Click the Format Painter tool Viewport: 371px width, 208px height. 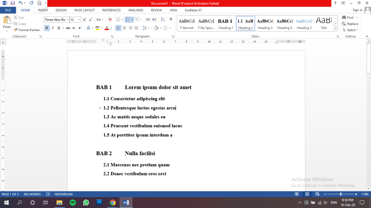tap(26, 30)
